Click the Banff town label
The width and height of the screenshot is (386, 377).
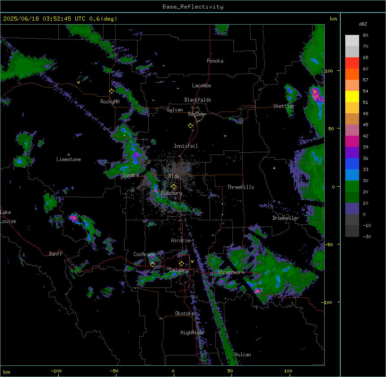tap(56, 254)
